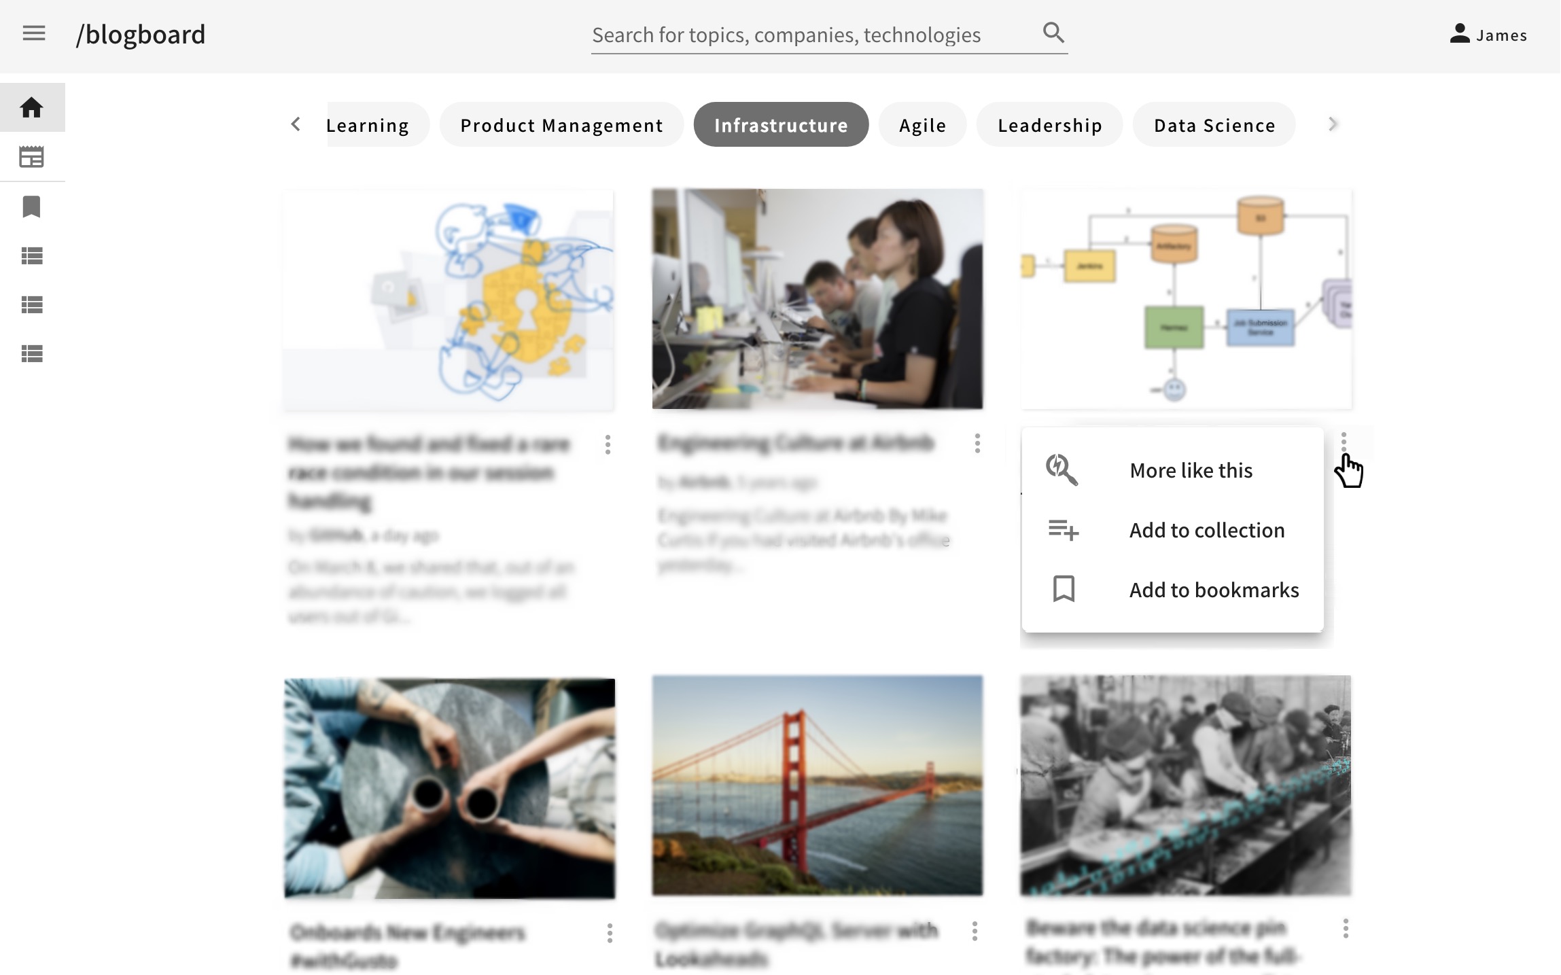Viewport: 1561px width, 975px height.
Task: Open options for the race condition article
Action: point(607,445)
